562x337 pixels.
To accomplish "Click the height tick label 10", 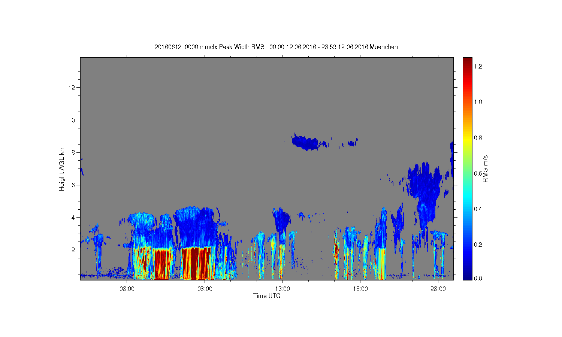I will (x=72, y=120).
